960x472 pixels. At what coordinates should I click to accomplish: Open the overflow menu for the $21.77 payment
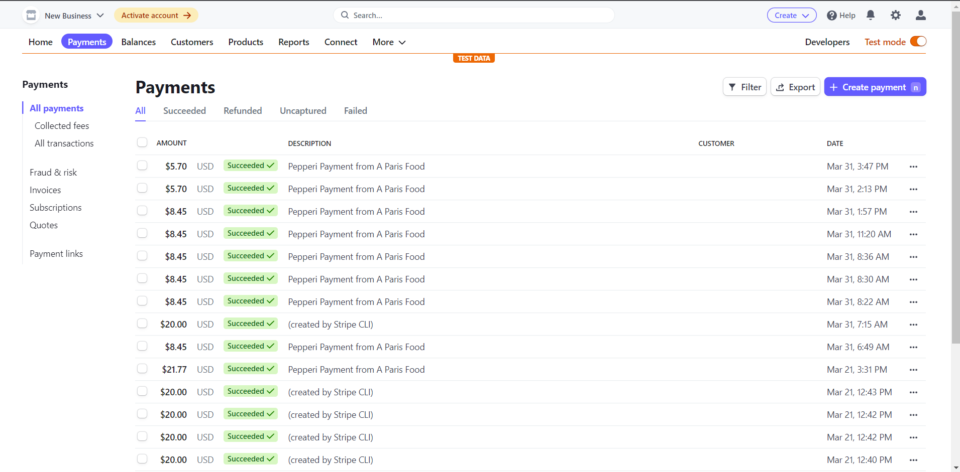[914, 370]
